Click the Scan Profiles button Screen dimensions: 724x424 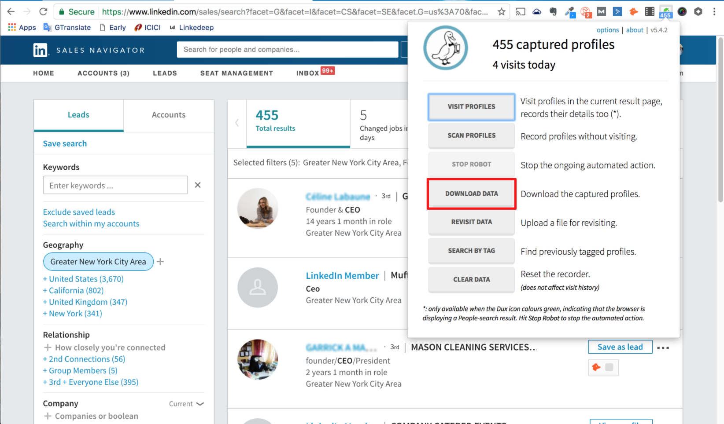click(471, 135)
